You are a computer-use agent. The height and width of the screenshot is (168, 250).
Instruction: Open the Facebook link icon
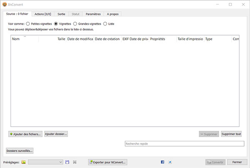tap(162, 162)
